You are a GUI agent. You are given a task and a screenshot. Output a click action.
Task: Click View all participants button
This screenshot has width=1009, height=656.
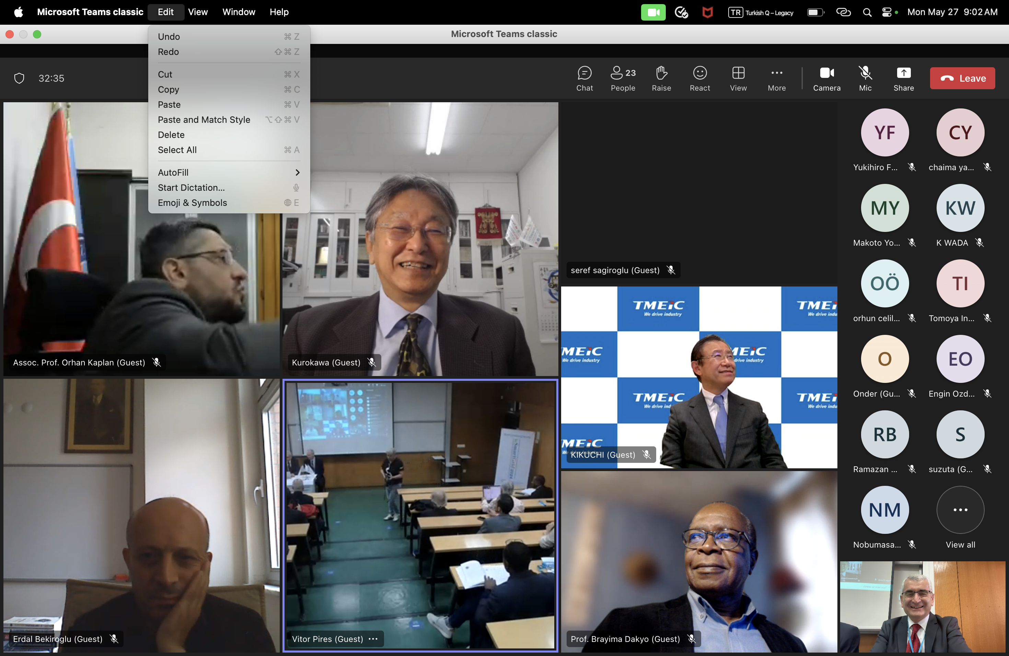pos(960,509)
